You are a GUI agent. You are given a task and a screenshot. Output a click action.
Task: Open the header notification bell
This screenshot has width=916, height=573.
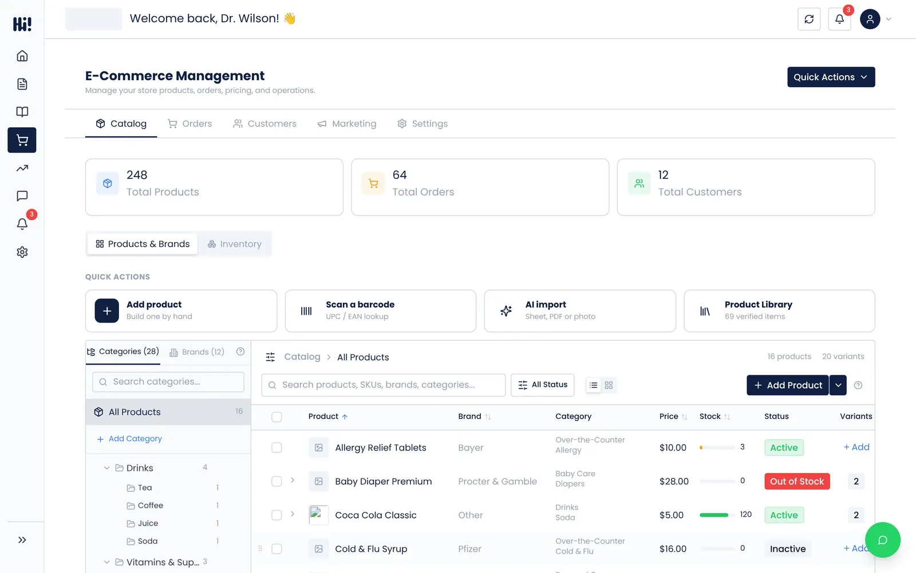pyautogui.click(x=839, y=19)
